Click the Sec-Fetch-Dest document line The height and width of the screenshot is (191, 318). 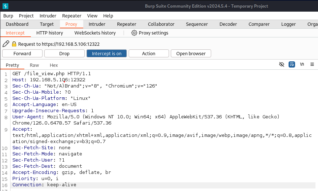(47, 166)
